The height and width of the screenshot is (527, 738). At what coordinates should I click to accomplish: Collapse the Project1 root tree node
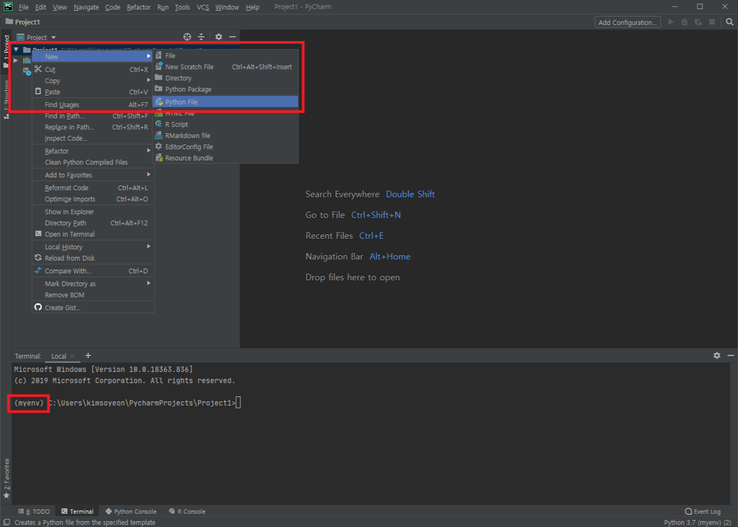click(16, 50)
